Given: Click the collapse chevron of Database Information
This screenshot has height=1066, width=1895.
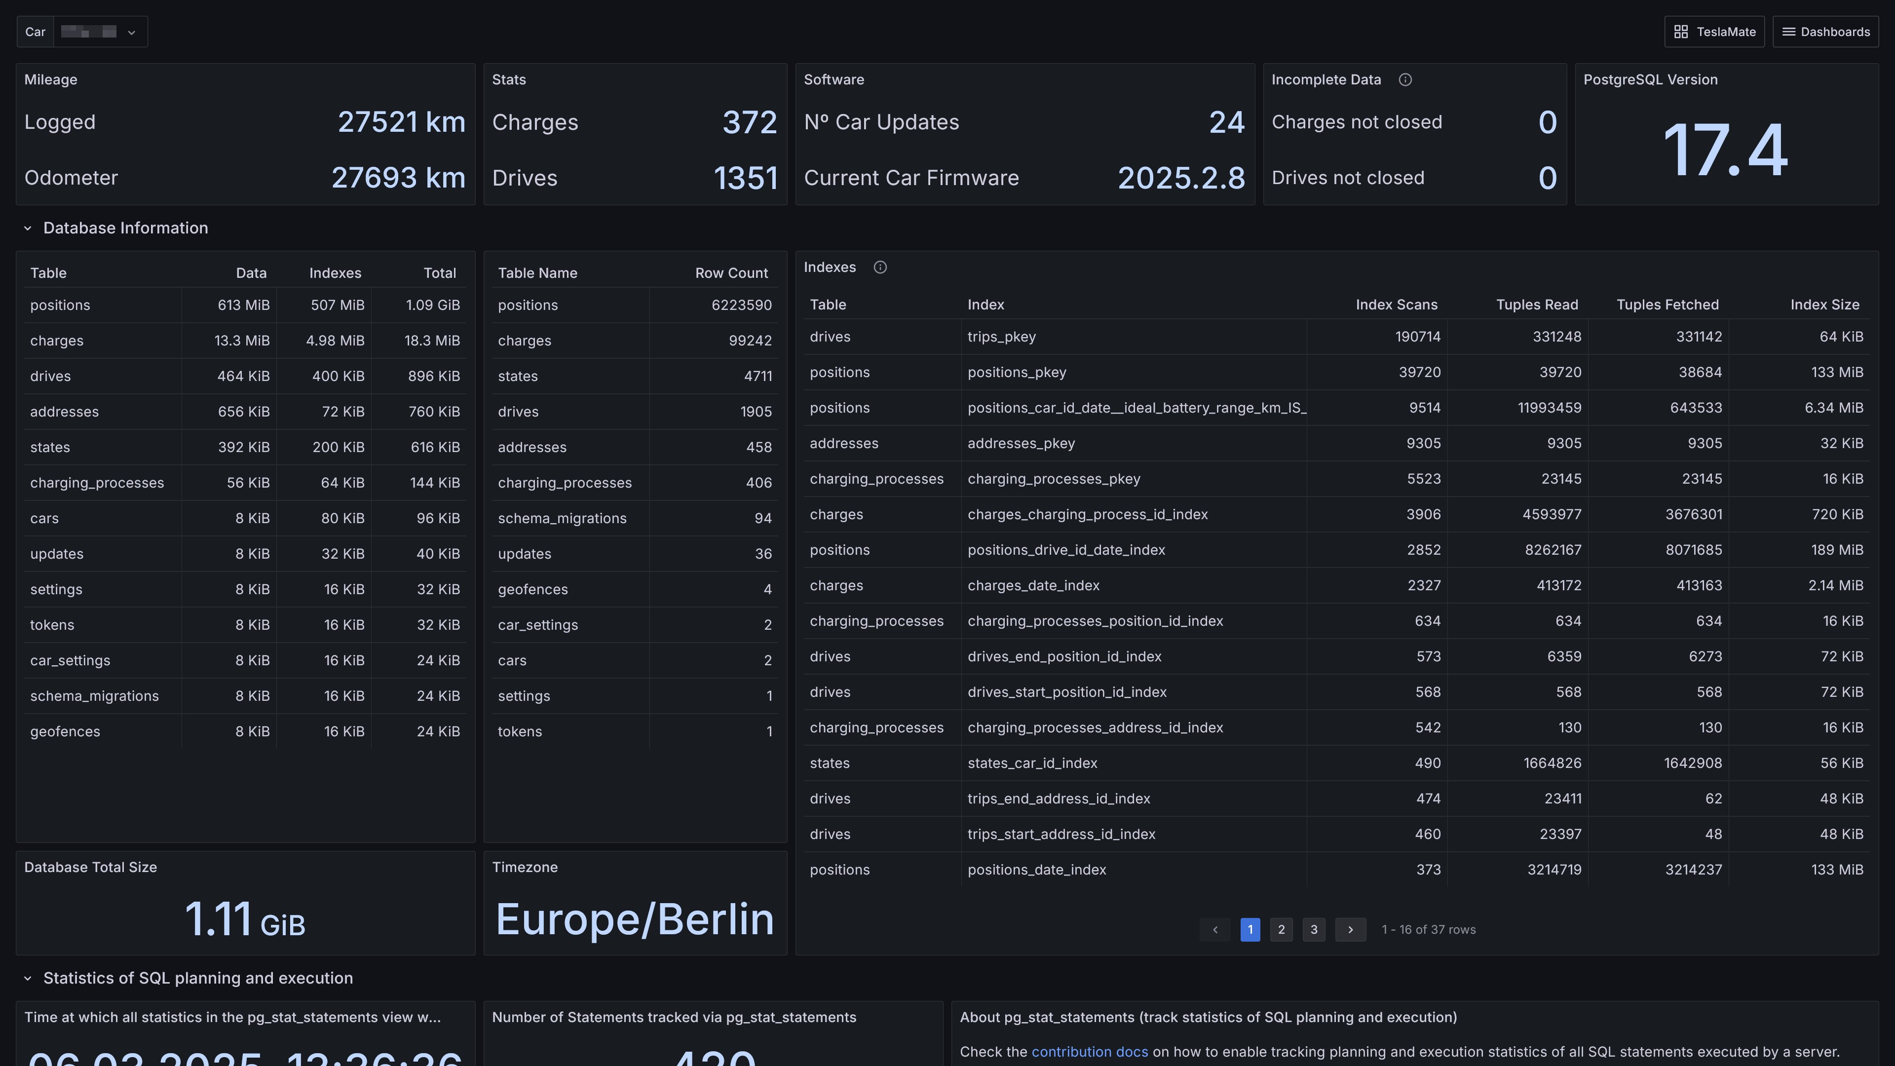Looking at the screenshot, I should pyautogui.click(x=27, y=228).
